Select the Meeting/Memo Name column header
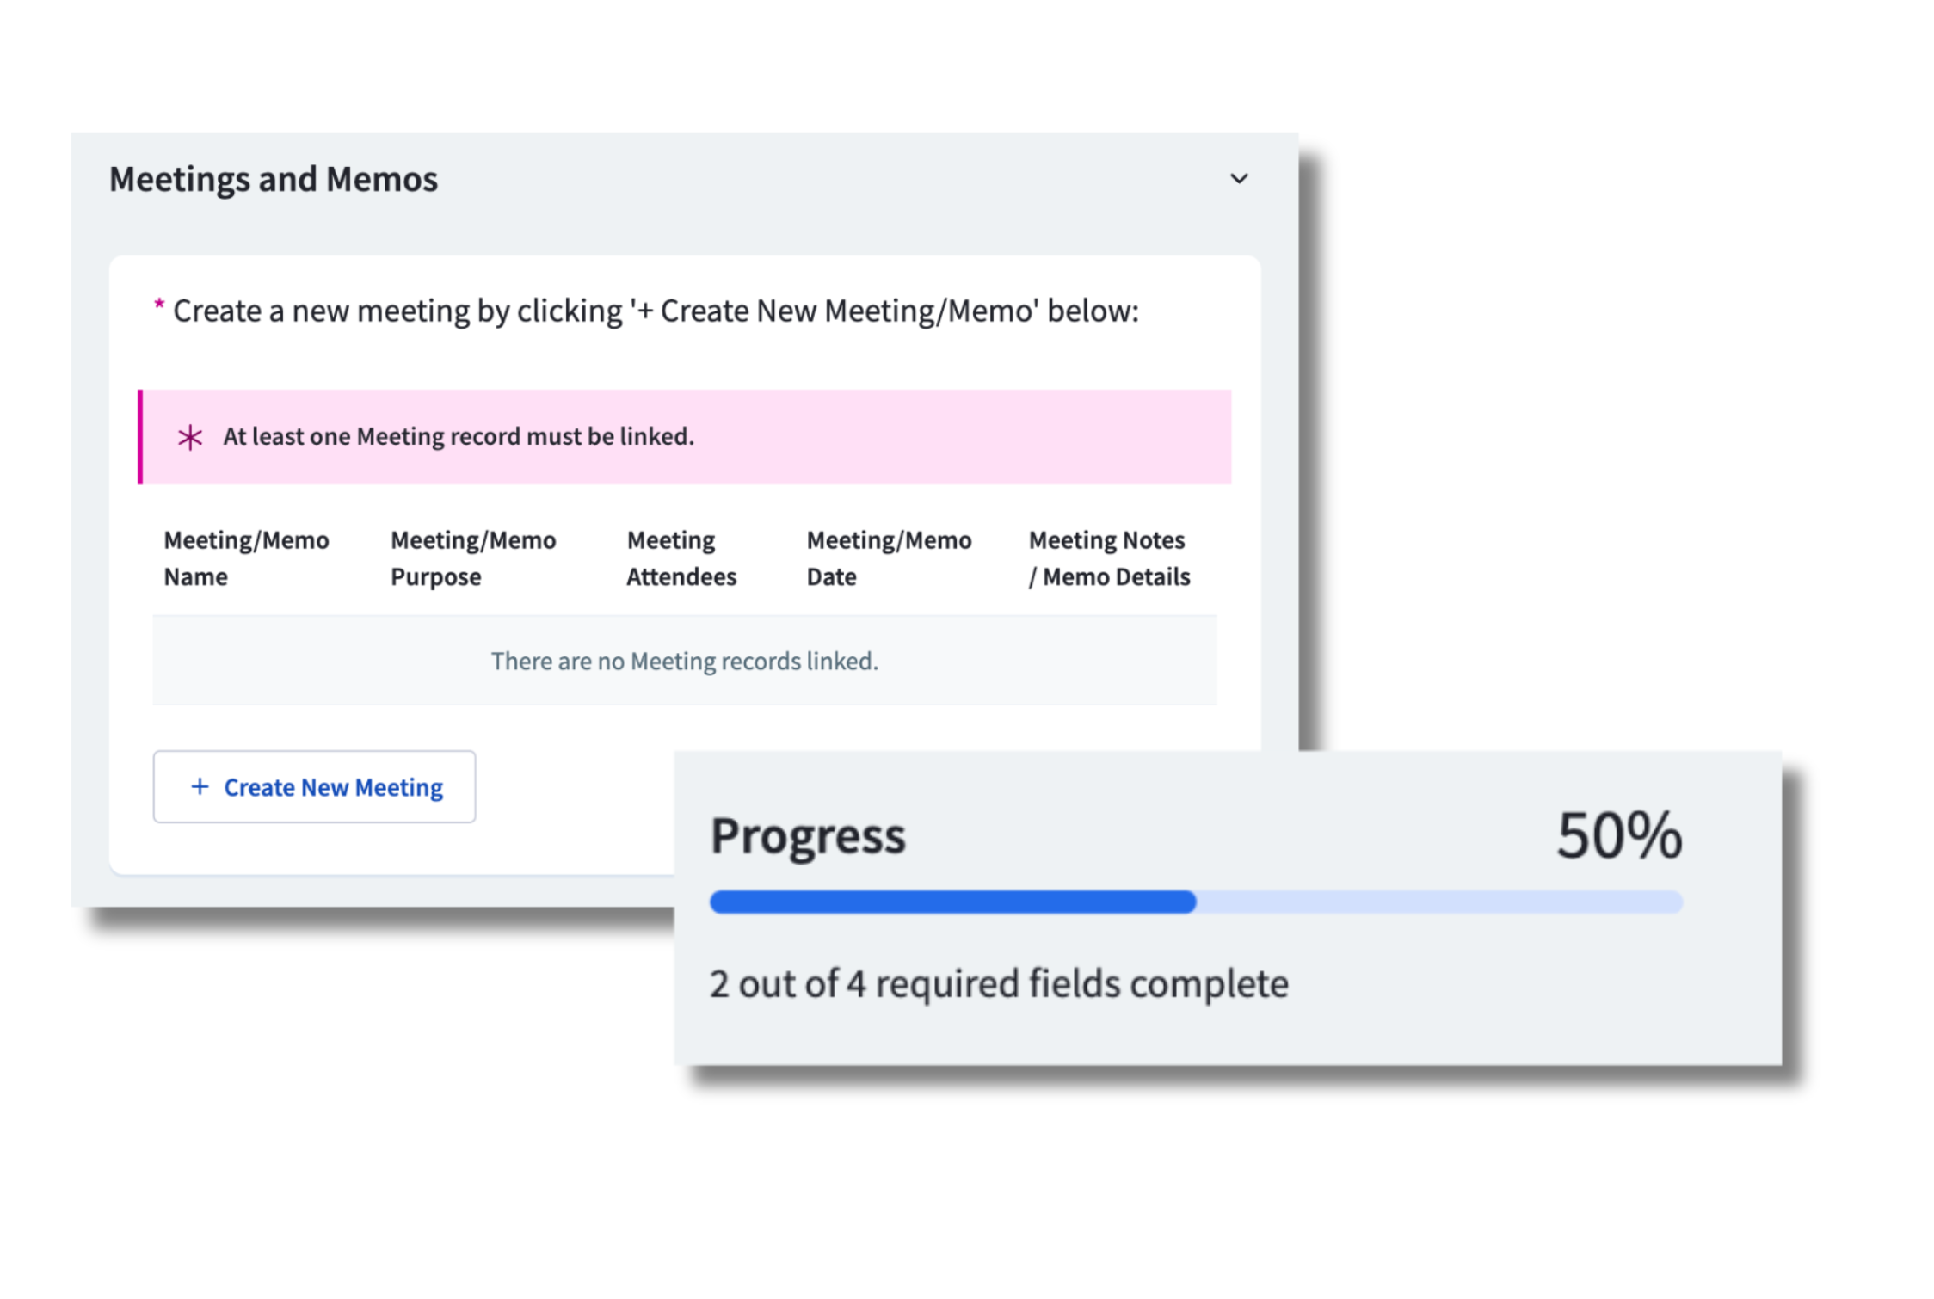The height and width of the screenshot is (1299, 1934). [x=246, y=557]
